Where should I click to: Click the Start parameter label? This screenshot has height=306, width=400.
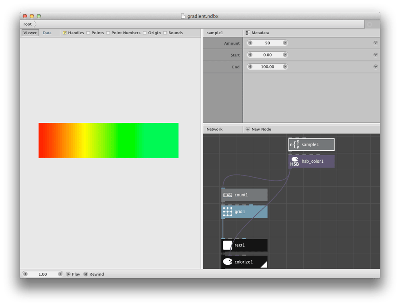tap(235, 55)
